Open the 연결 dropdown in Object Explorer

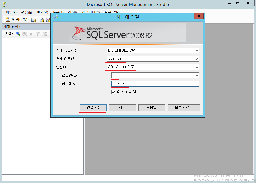9,34
